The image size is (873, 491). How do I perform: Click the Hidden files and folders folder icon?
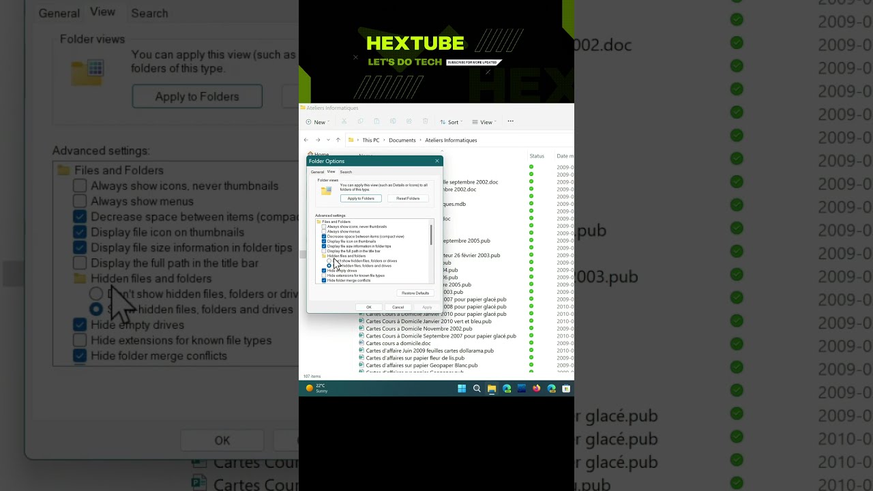(324, 256)
